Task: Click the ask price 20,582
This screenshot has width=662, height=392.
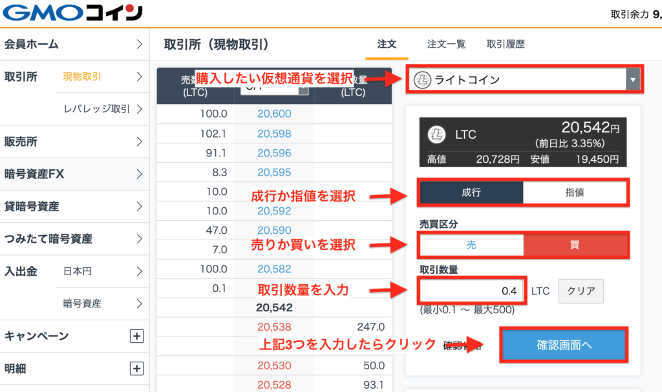Action: coord(274,269)
